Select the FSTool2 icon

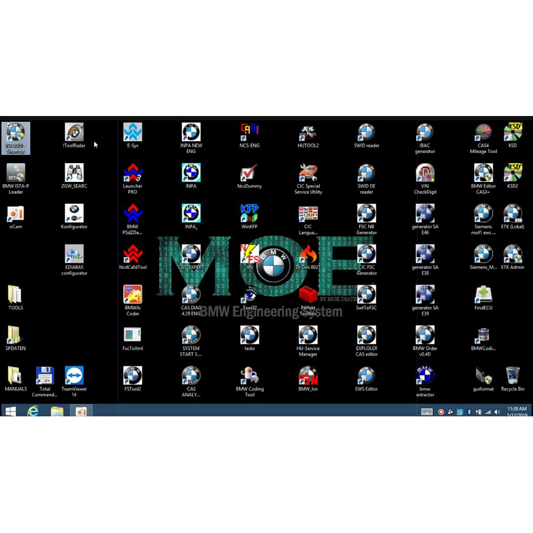click(x=132, y=379)
